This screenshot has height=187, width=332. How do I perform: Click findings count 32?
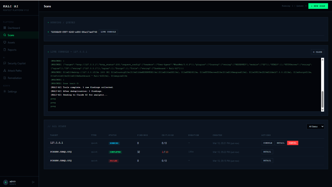(x=139, y=152)
